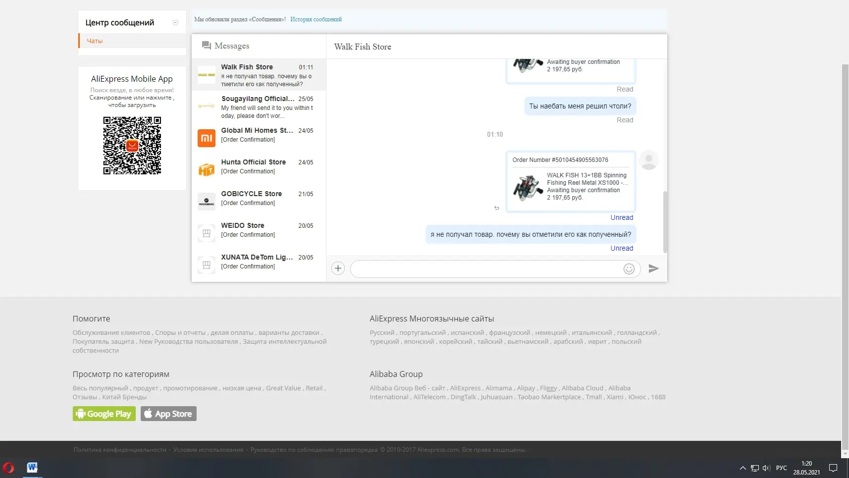Click the fishing reel product thumbnail

[x=528, y=187]
